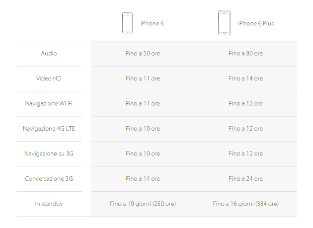This screenshot has height=228, width=313.
Task: Click the Fino a 50 ore cell
Action: coord(143,53)
